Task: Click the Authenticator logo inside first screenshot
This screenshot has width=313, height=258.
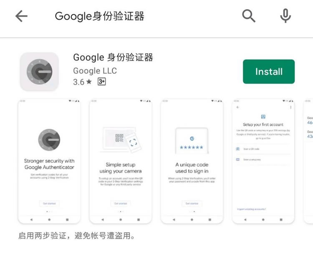Action: 49,140
